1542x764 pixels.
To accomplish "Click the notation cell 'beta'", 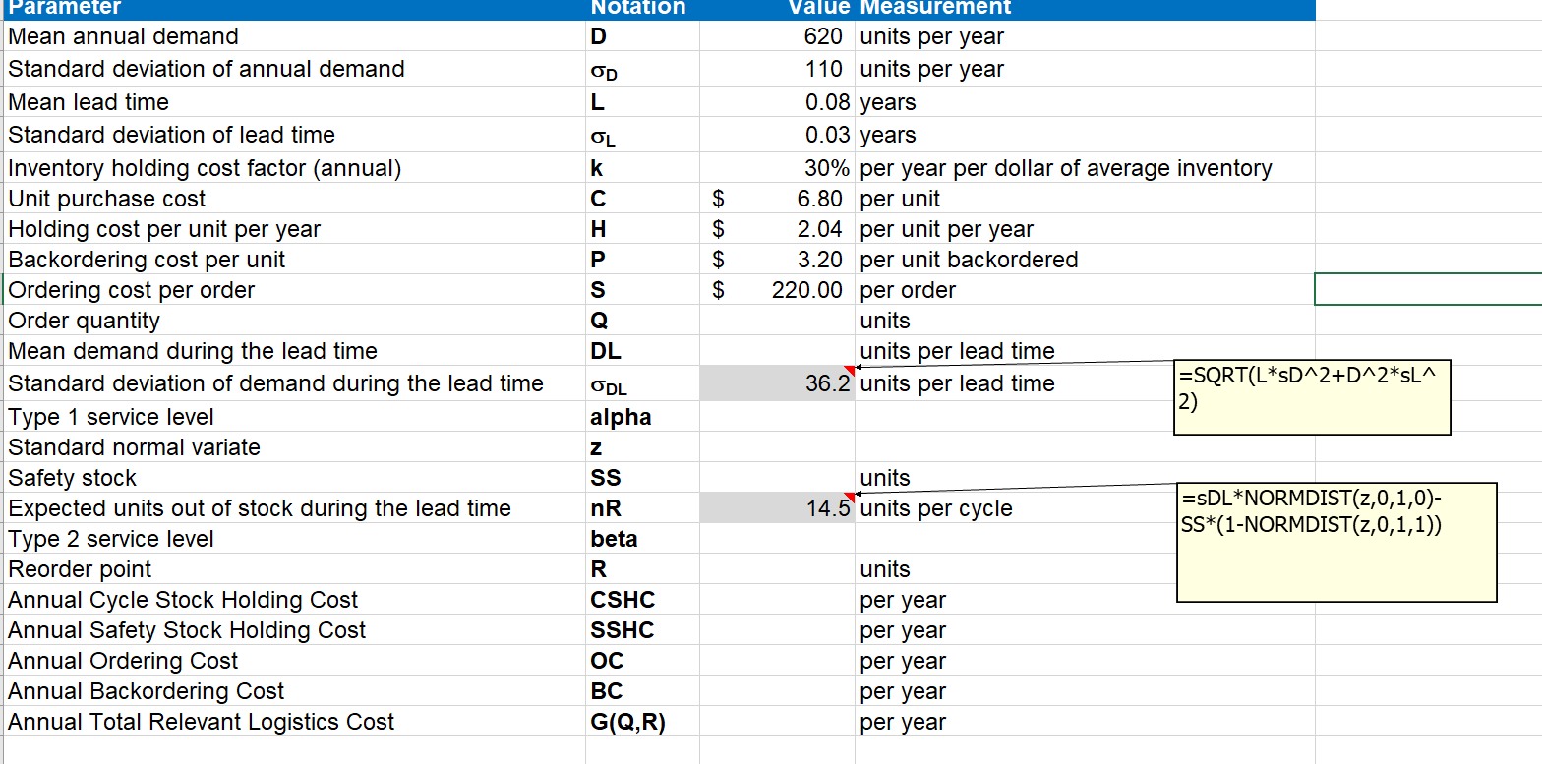I will coord(642,539).
